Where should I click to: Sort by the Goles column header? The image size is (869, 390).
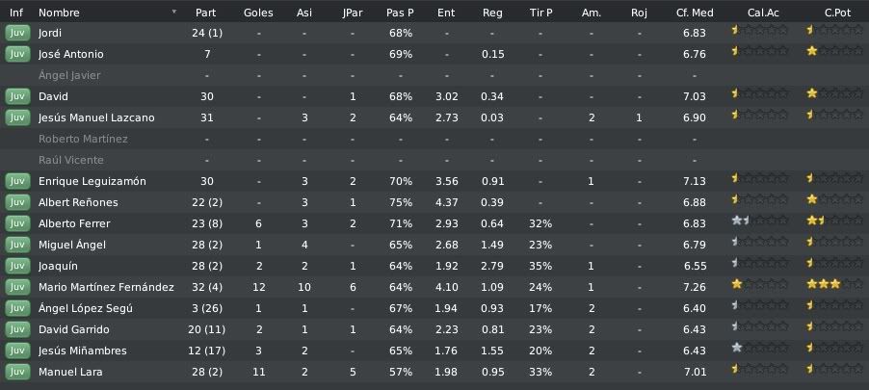[x=258, y=13]
